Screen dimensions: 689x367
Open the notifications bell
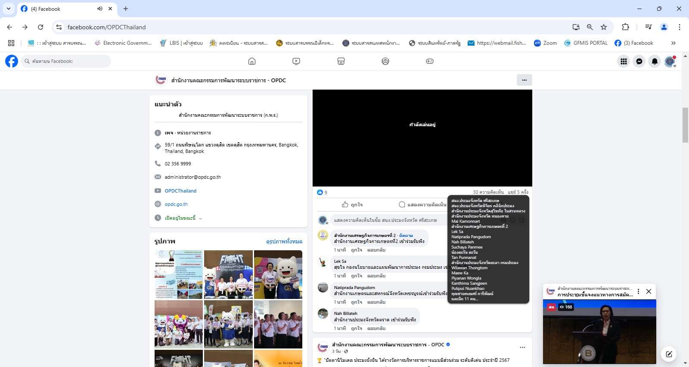tap(655, 61)
